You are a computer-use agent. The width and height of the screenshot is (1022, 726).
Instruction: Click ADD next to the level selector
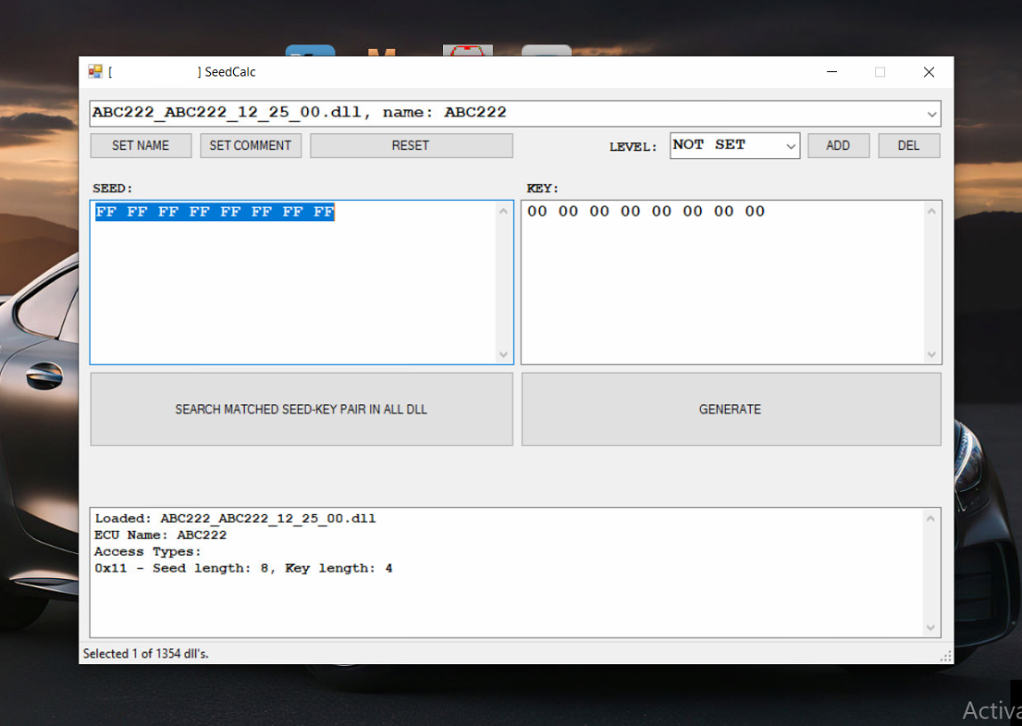click(838, 145)
